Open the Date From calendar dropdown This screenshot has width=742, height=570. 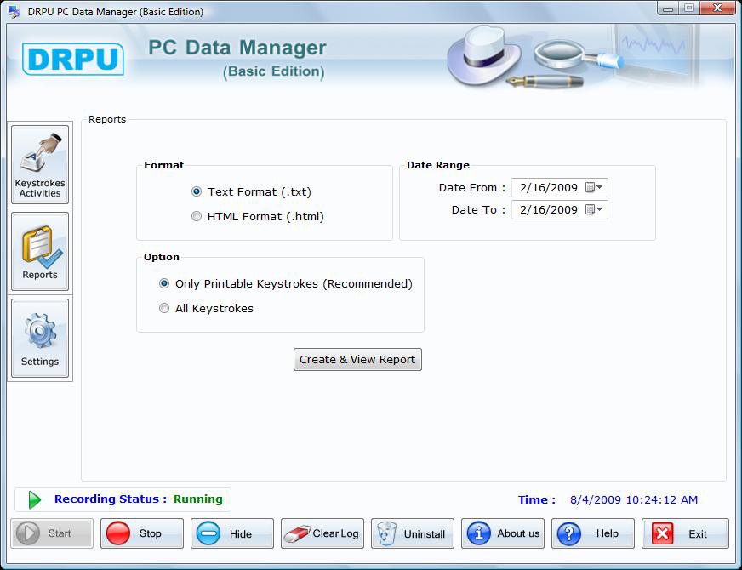click(594, 187)
